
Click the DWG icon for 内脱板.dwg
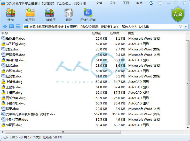pyautogui.click(x=3, y=71)
